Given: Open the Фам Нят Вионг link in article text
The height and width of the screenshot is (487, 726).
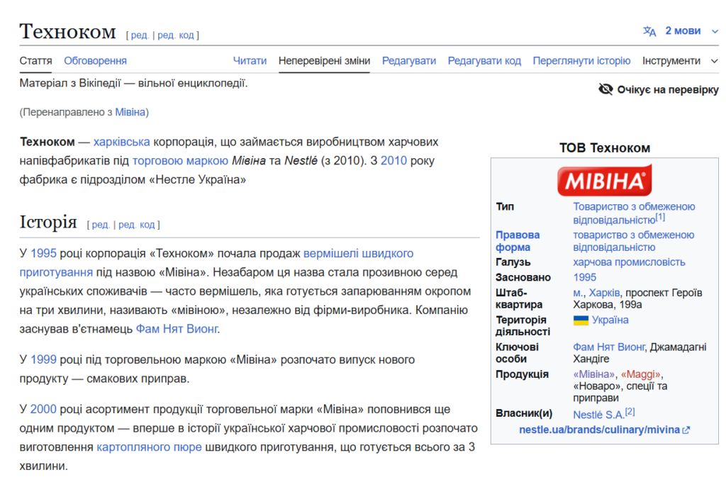Looking at the screenshot, I should coord(177,329).
